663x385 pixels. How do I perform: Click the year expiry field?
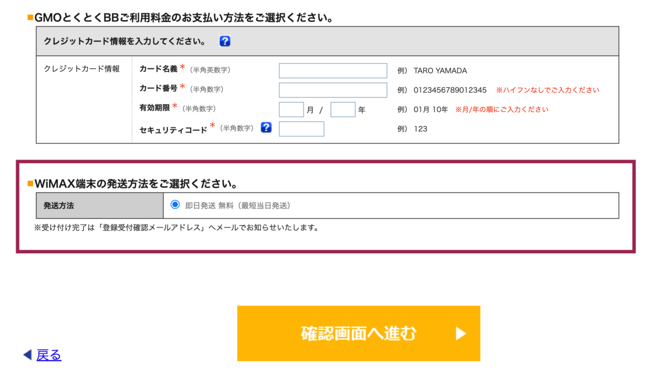click(343, 109)
